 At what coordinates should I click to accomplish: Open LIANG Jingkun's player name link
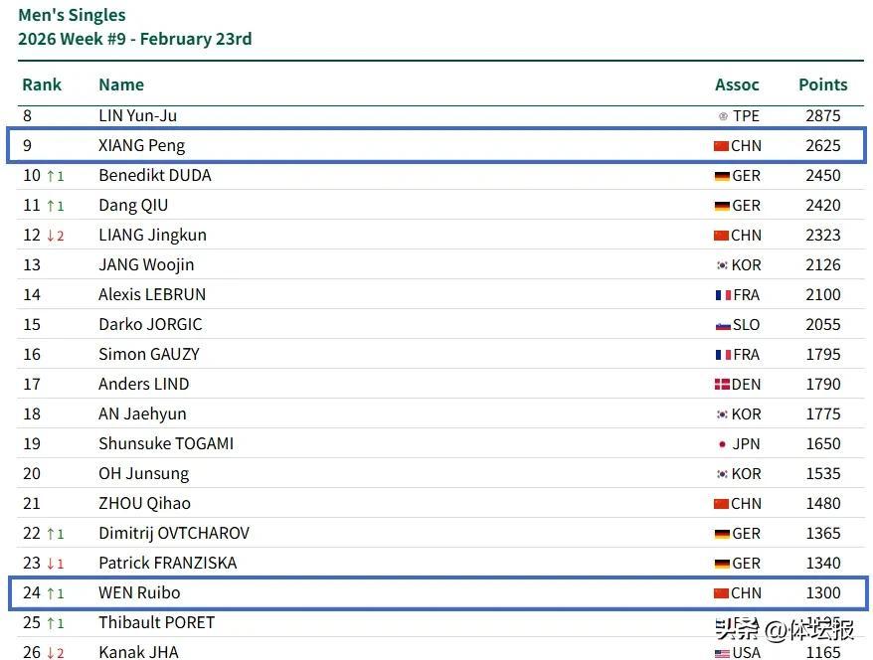(x=152, y=236)
